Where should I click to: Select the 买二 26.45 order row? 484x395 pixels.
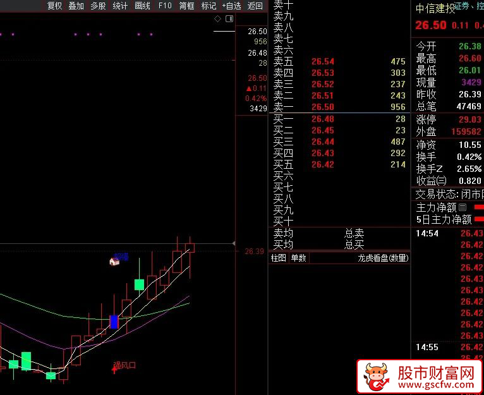click(339, 130)
